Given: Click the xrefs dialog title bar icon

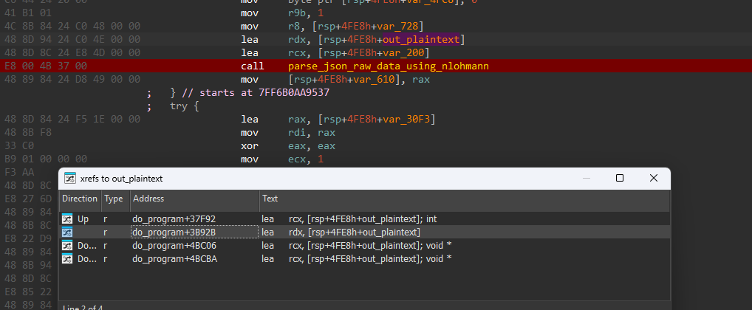Looking at the screenshot, I should (70, 179).
